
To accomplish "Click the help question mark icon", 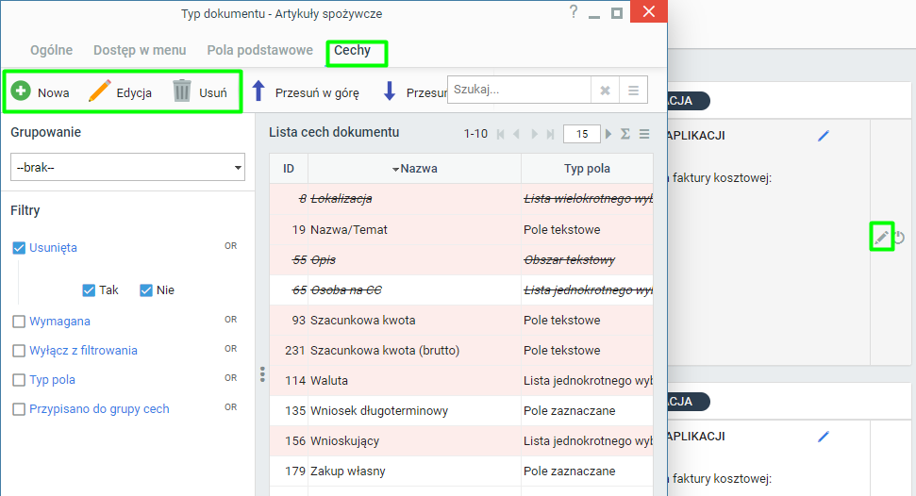I will (x=574, y=11).
